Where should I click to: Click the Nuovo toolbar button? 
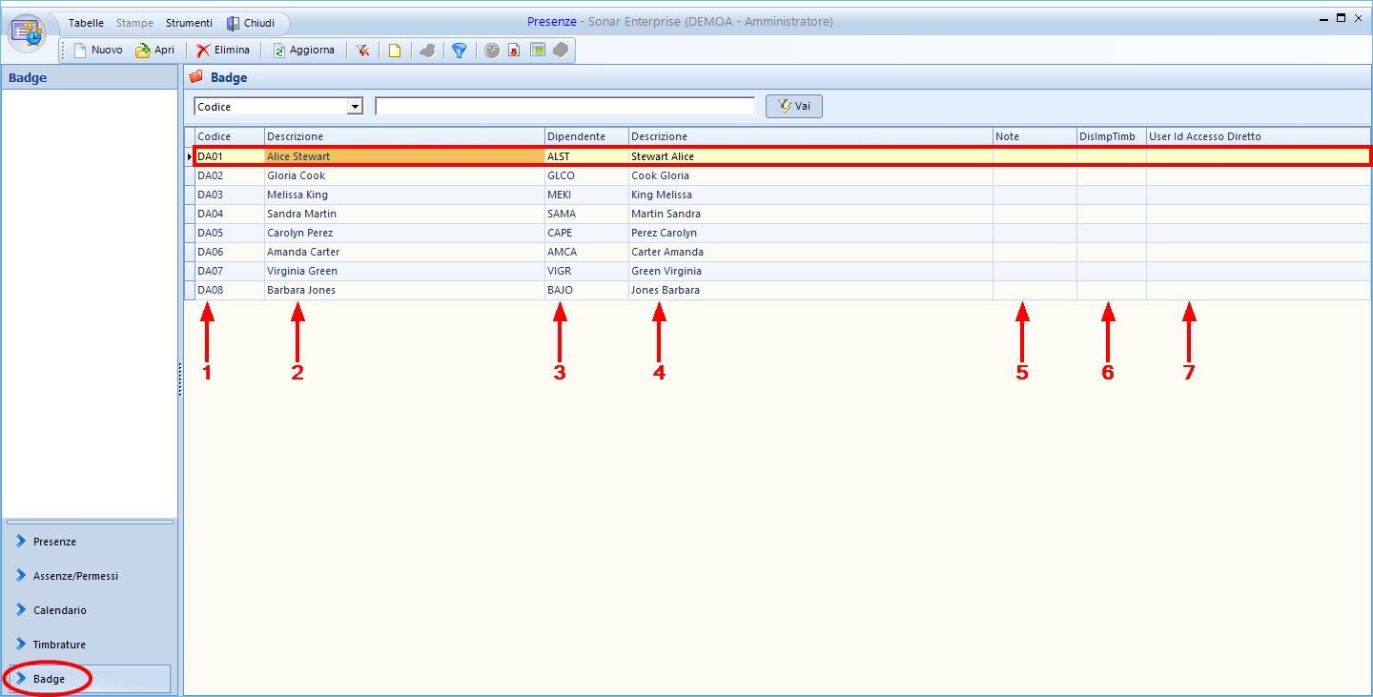click(x=98, y=51)
